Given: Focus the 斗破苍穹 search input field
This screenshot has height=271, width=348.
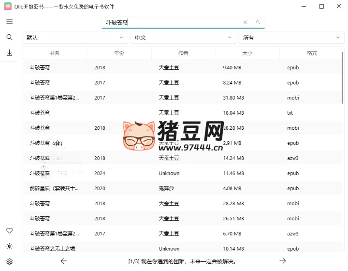Looking at the screenshot, I should (173, 22).
